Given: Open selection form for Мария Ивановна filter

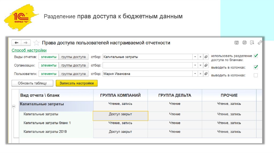Looking at the screenshot, I should pyautogui.click(x=206, y=74).
